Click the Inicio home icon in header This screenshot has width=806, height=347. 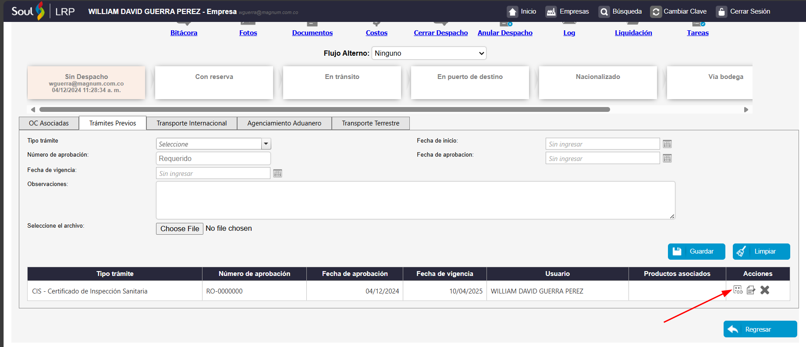pos(512,12)
